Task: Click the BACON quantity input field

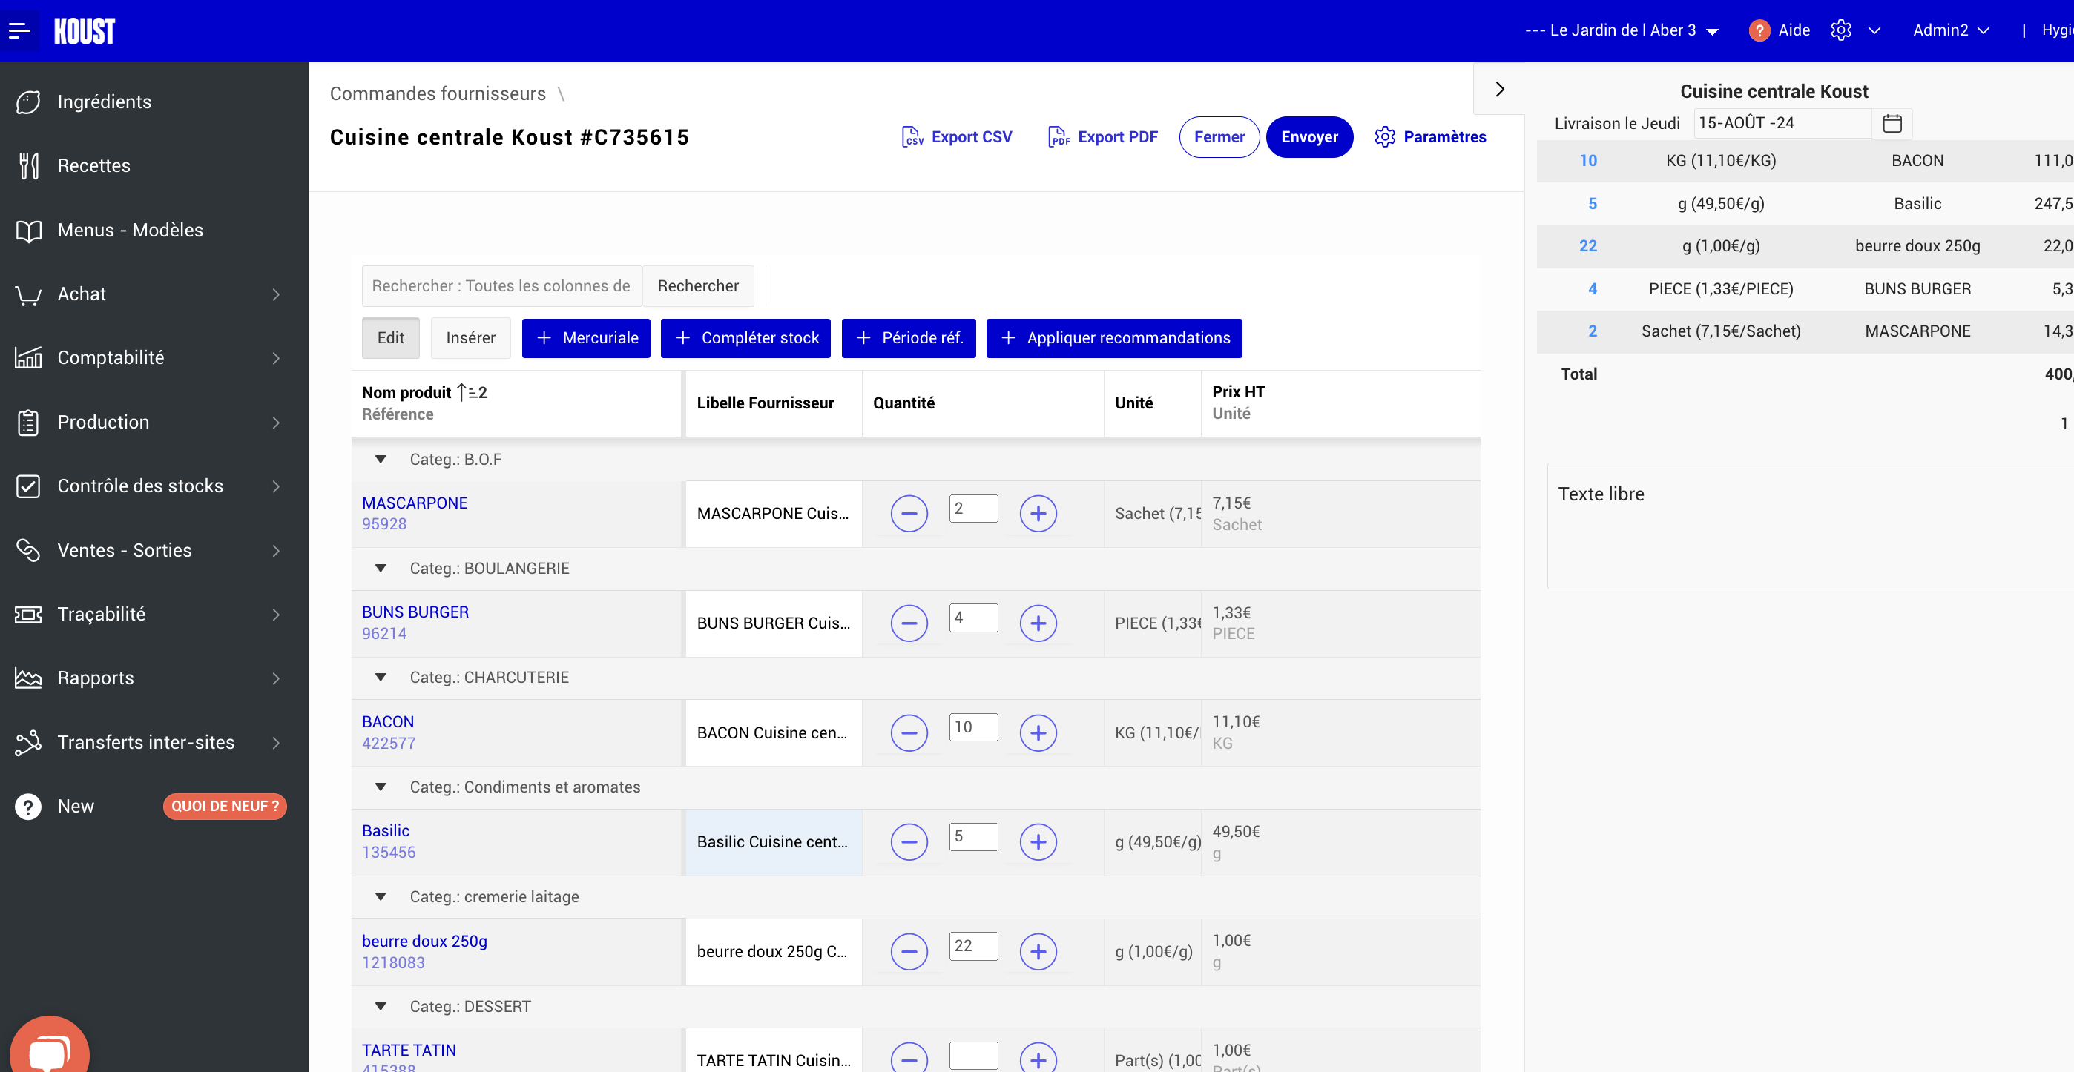Action: pyautogui.click(x=973, y=727)
